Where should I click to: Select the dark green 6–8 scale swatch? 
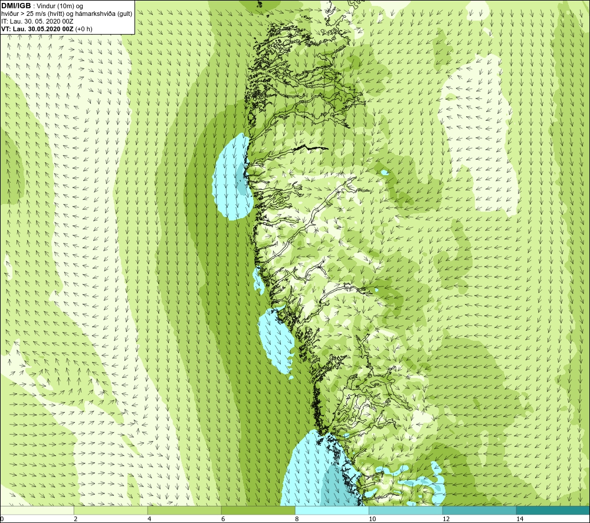point(258,511)
